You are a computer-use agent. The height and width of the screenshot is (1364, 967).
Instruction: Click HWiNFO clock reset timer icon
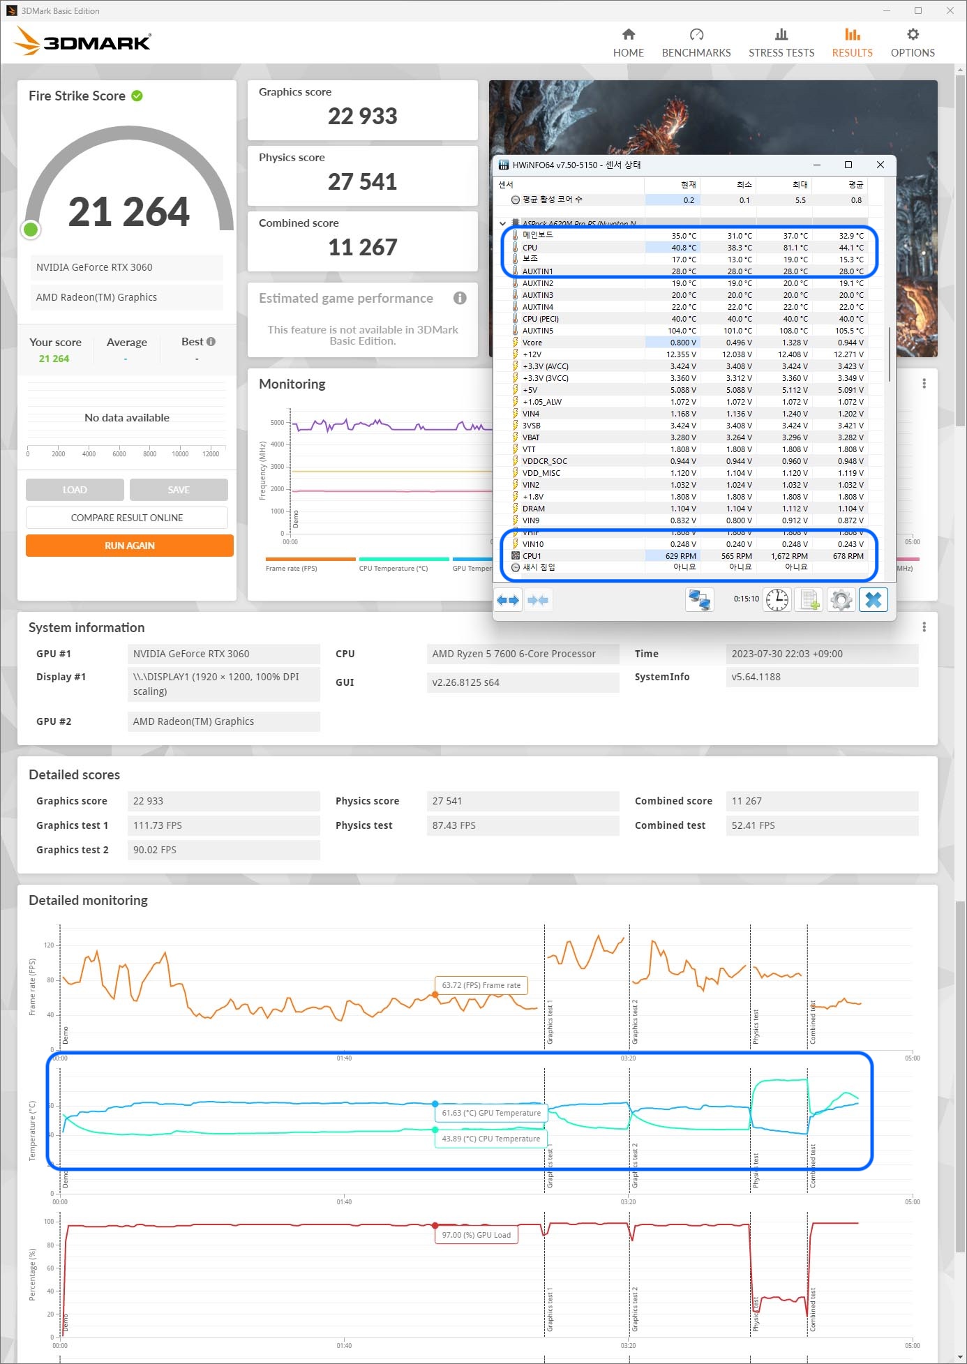tap(777, 600)
